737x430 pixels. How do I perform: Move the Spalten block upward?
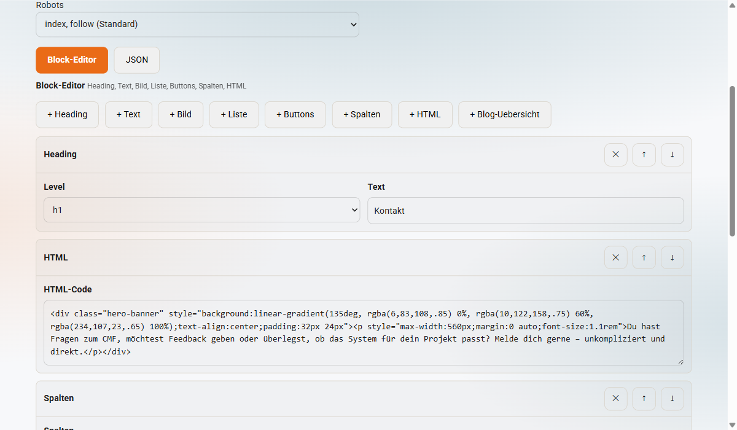click(x=644, y=399)
